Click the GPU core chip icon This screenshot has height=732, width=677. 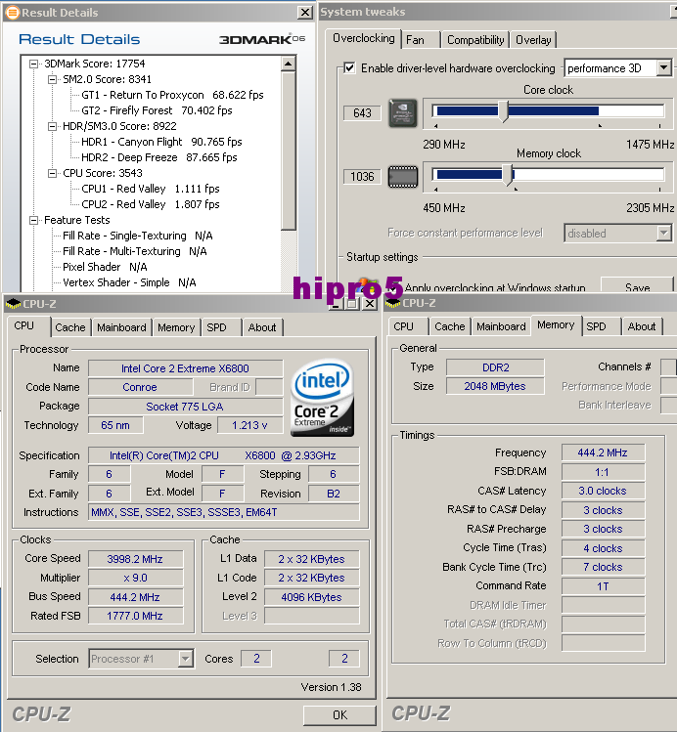pos(403,113)
